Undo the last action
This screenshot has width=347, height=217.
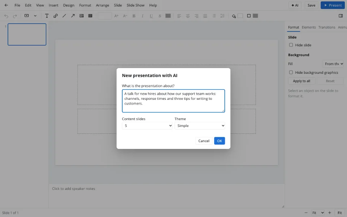pyautogui.click(x=6, y=16)
